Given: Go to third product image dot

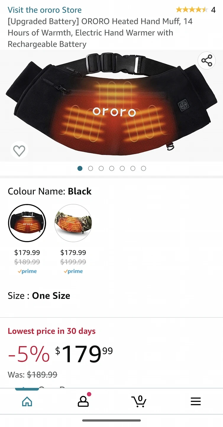Looking at the screenshot, I should [101, 168].
